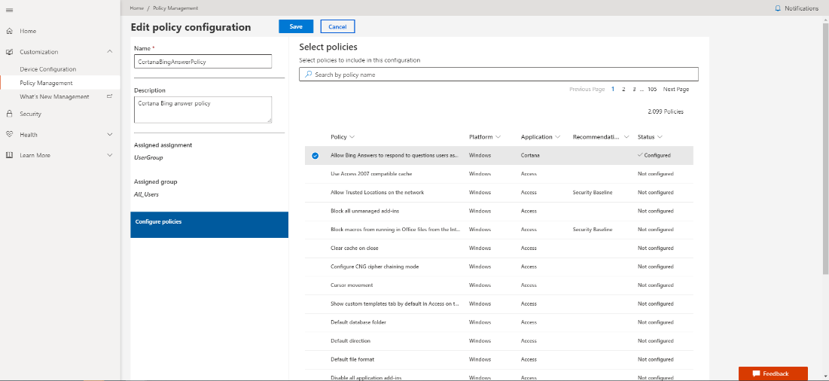The image size is (829, 381).
Task: Click the Security lock icon
Action: pos(9,114)
